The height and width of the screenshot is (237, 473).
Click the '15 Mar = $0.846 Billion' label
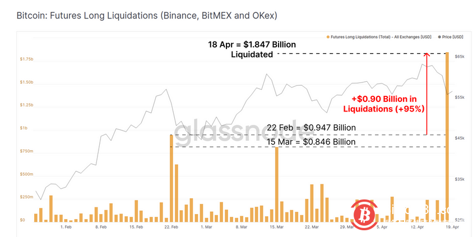(x=311, y=142)
